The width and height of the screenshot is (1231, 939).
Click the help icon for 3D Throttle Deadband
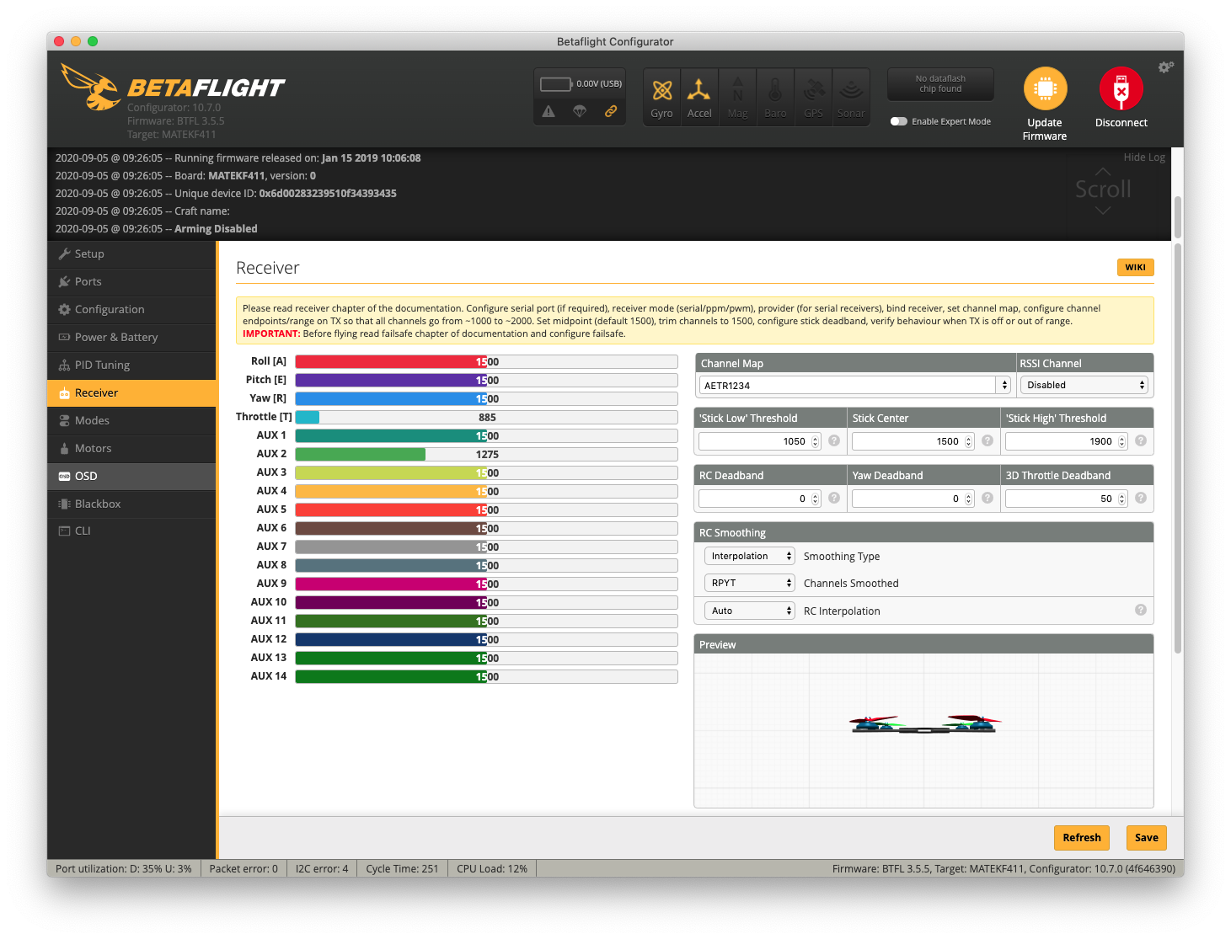[1141, 498]
